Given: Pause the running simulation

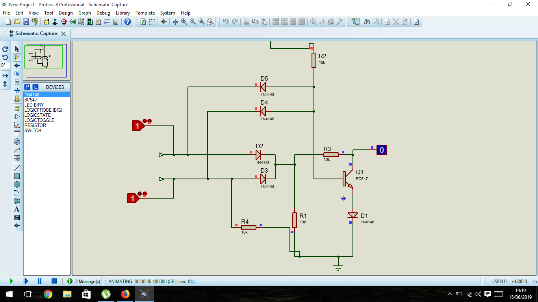Looking at the screenshot, I should [x=40, y=281].
